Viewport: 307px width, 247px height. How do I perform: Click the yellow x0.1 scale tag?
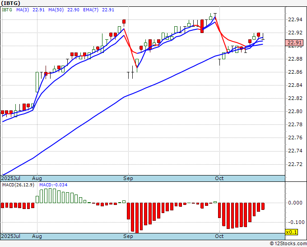[x=292, y=232]
